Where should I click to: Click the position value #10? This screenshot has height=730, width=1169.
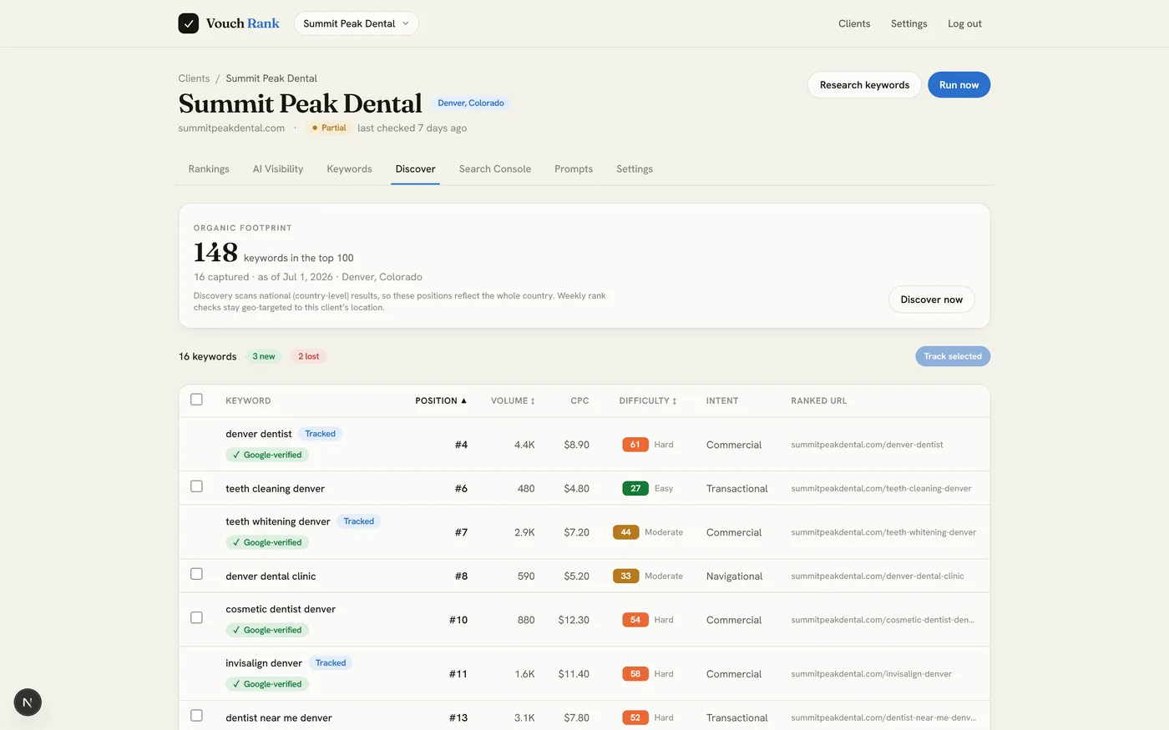458,620
